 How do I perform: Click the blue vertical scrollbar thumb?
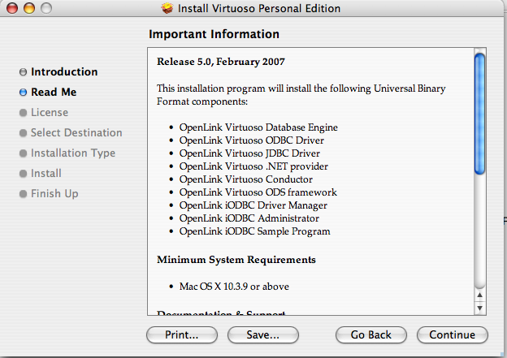pyautogui.click(x=480, y=114)
